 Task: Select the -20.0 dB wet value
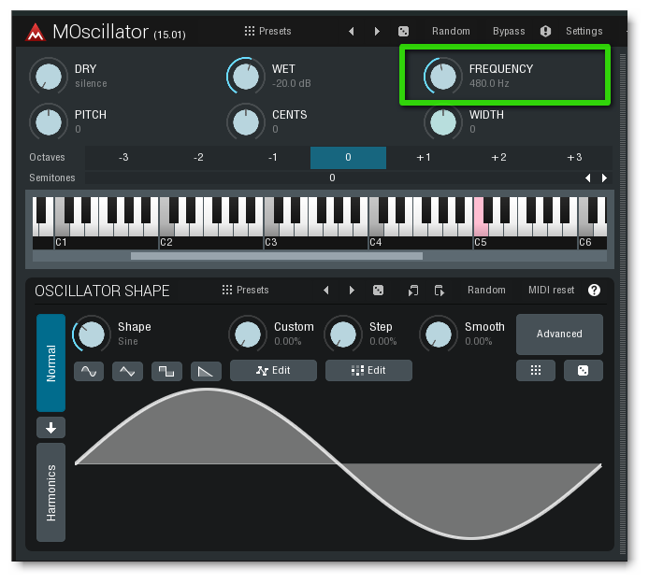tap(292, 83)
